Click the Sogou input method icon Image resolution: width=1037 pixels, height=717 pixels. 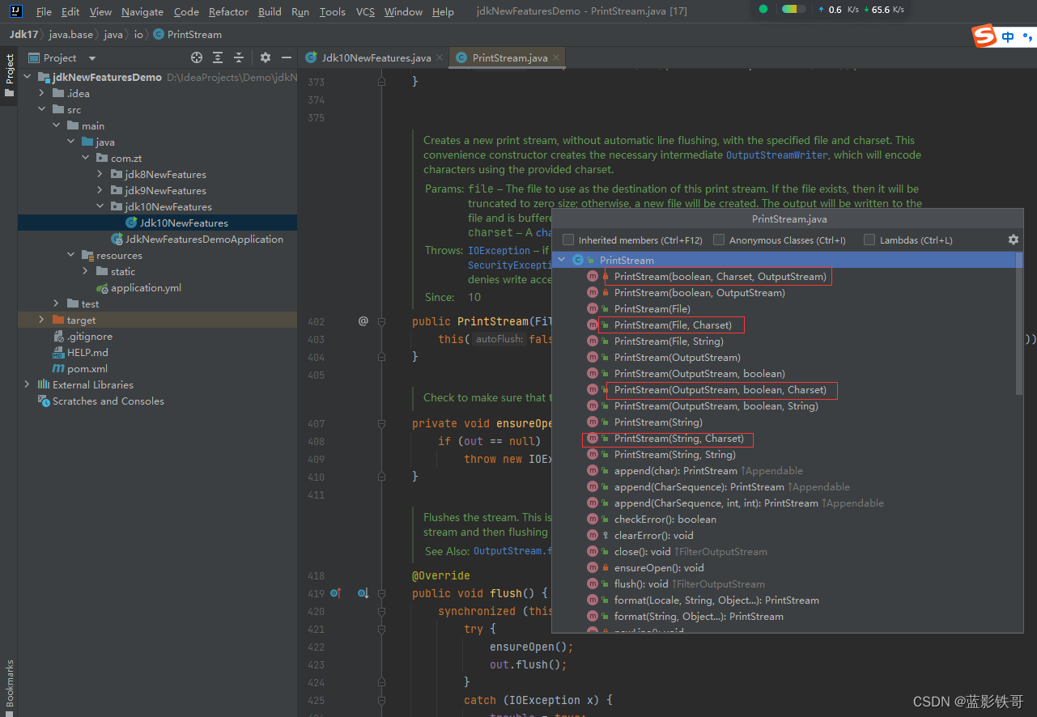(x=984, y=36)
